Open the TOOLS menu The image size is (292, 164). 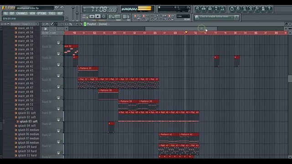tap(52, 13)
